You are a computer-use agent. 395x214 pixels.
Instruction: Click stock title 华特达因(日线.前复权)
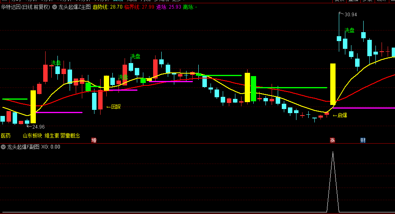pos(25,7)
